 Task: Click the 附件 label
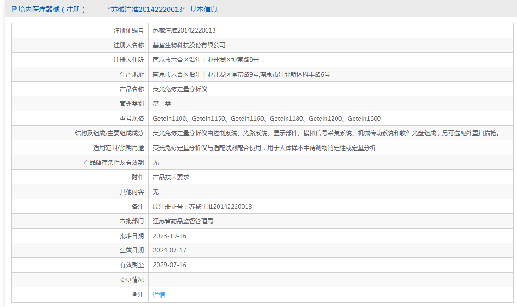138,177
